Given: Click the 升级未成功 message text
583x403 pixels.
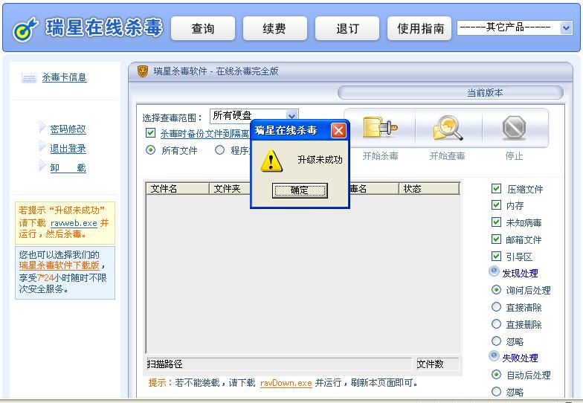Looking at the screenshot, I should [320, 160].
